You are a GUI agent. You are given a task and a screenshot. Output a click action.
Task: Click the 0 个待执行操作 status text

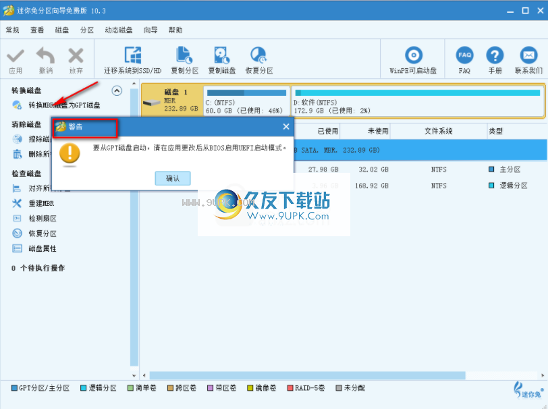[38, 268]
